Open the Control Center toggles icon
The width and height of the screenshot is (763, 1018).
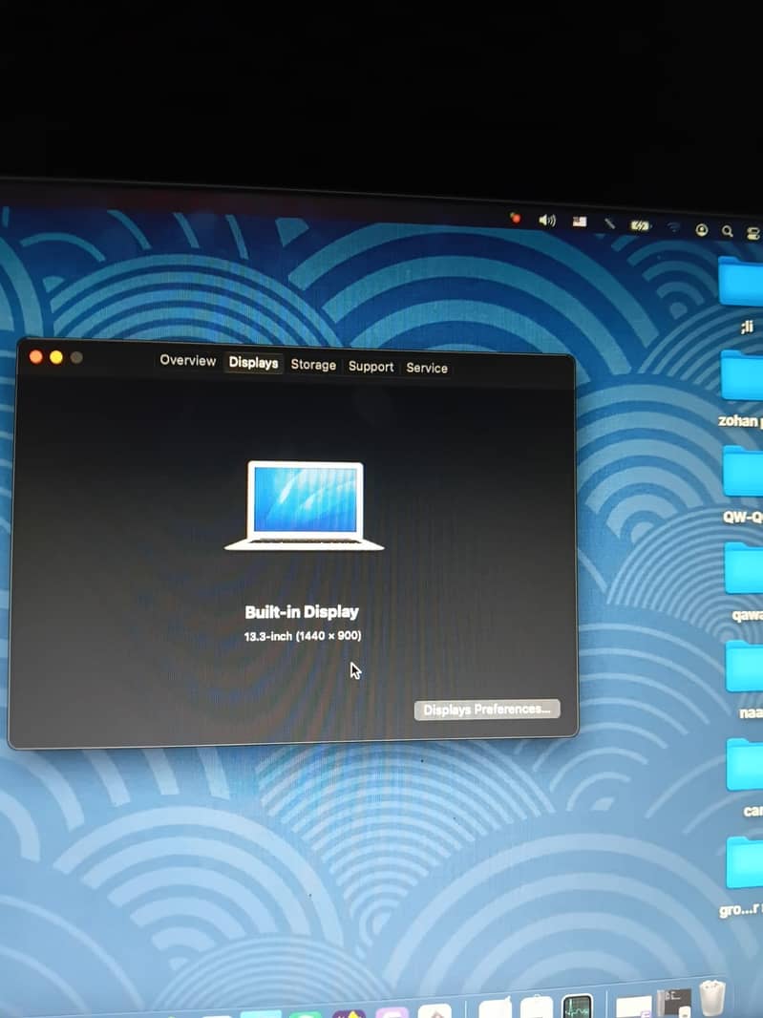(x=753, y=233)
